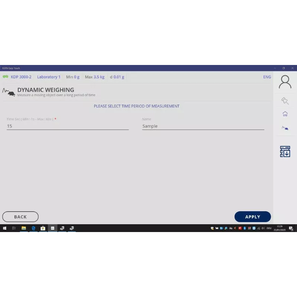
Task: Switch language via ENG label
Action: [x=267, y=77]
